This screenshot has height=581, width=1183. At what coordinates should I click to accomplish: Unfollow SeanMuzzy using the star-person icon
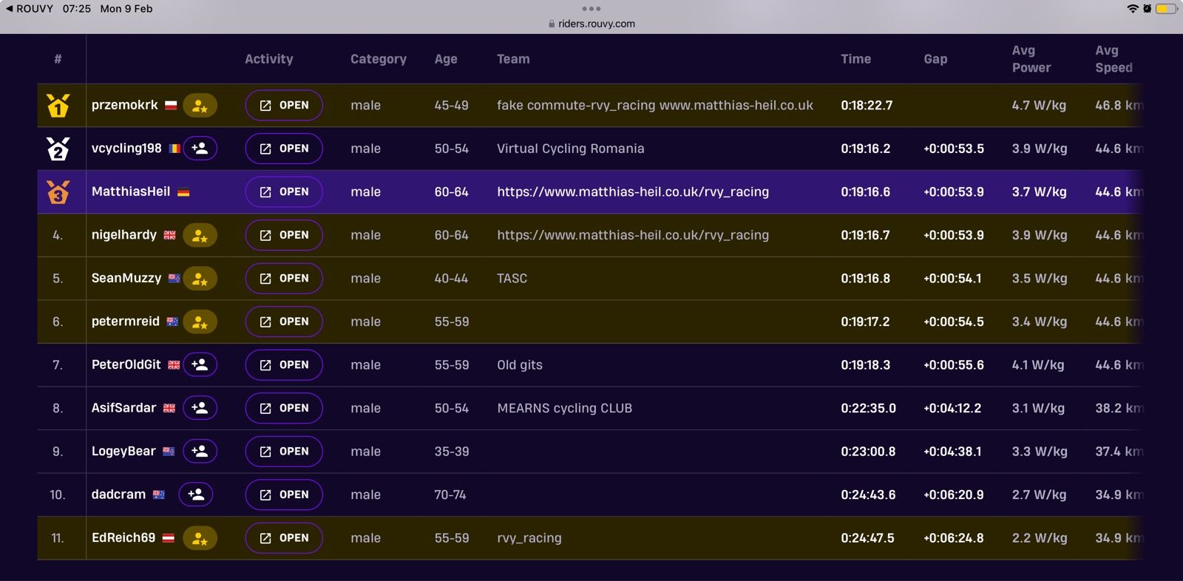(200, 279)
